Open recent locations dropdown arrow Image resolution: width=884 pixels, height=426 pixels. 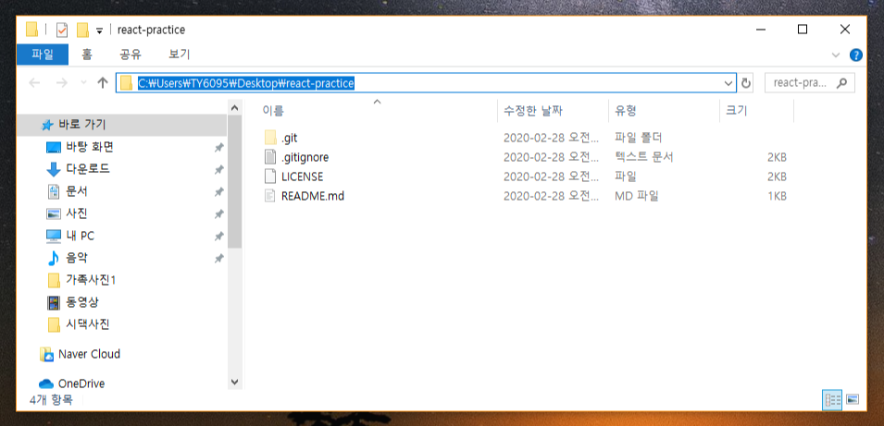click(x=83, y=83)
